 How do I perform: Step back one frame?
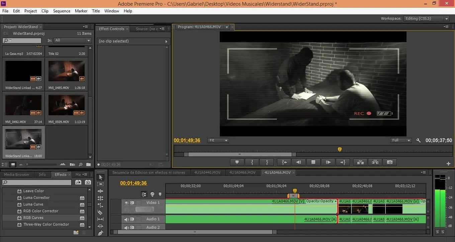pyautogui.click(x=299, y=162)
